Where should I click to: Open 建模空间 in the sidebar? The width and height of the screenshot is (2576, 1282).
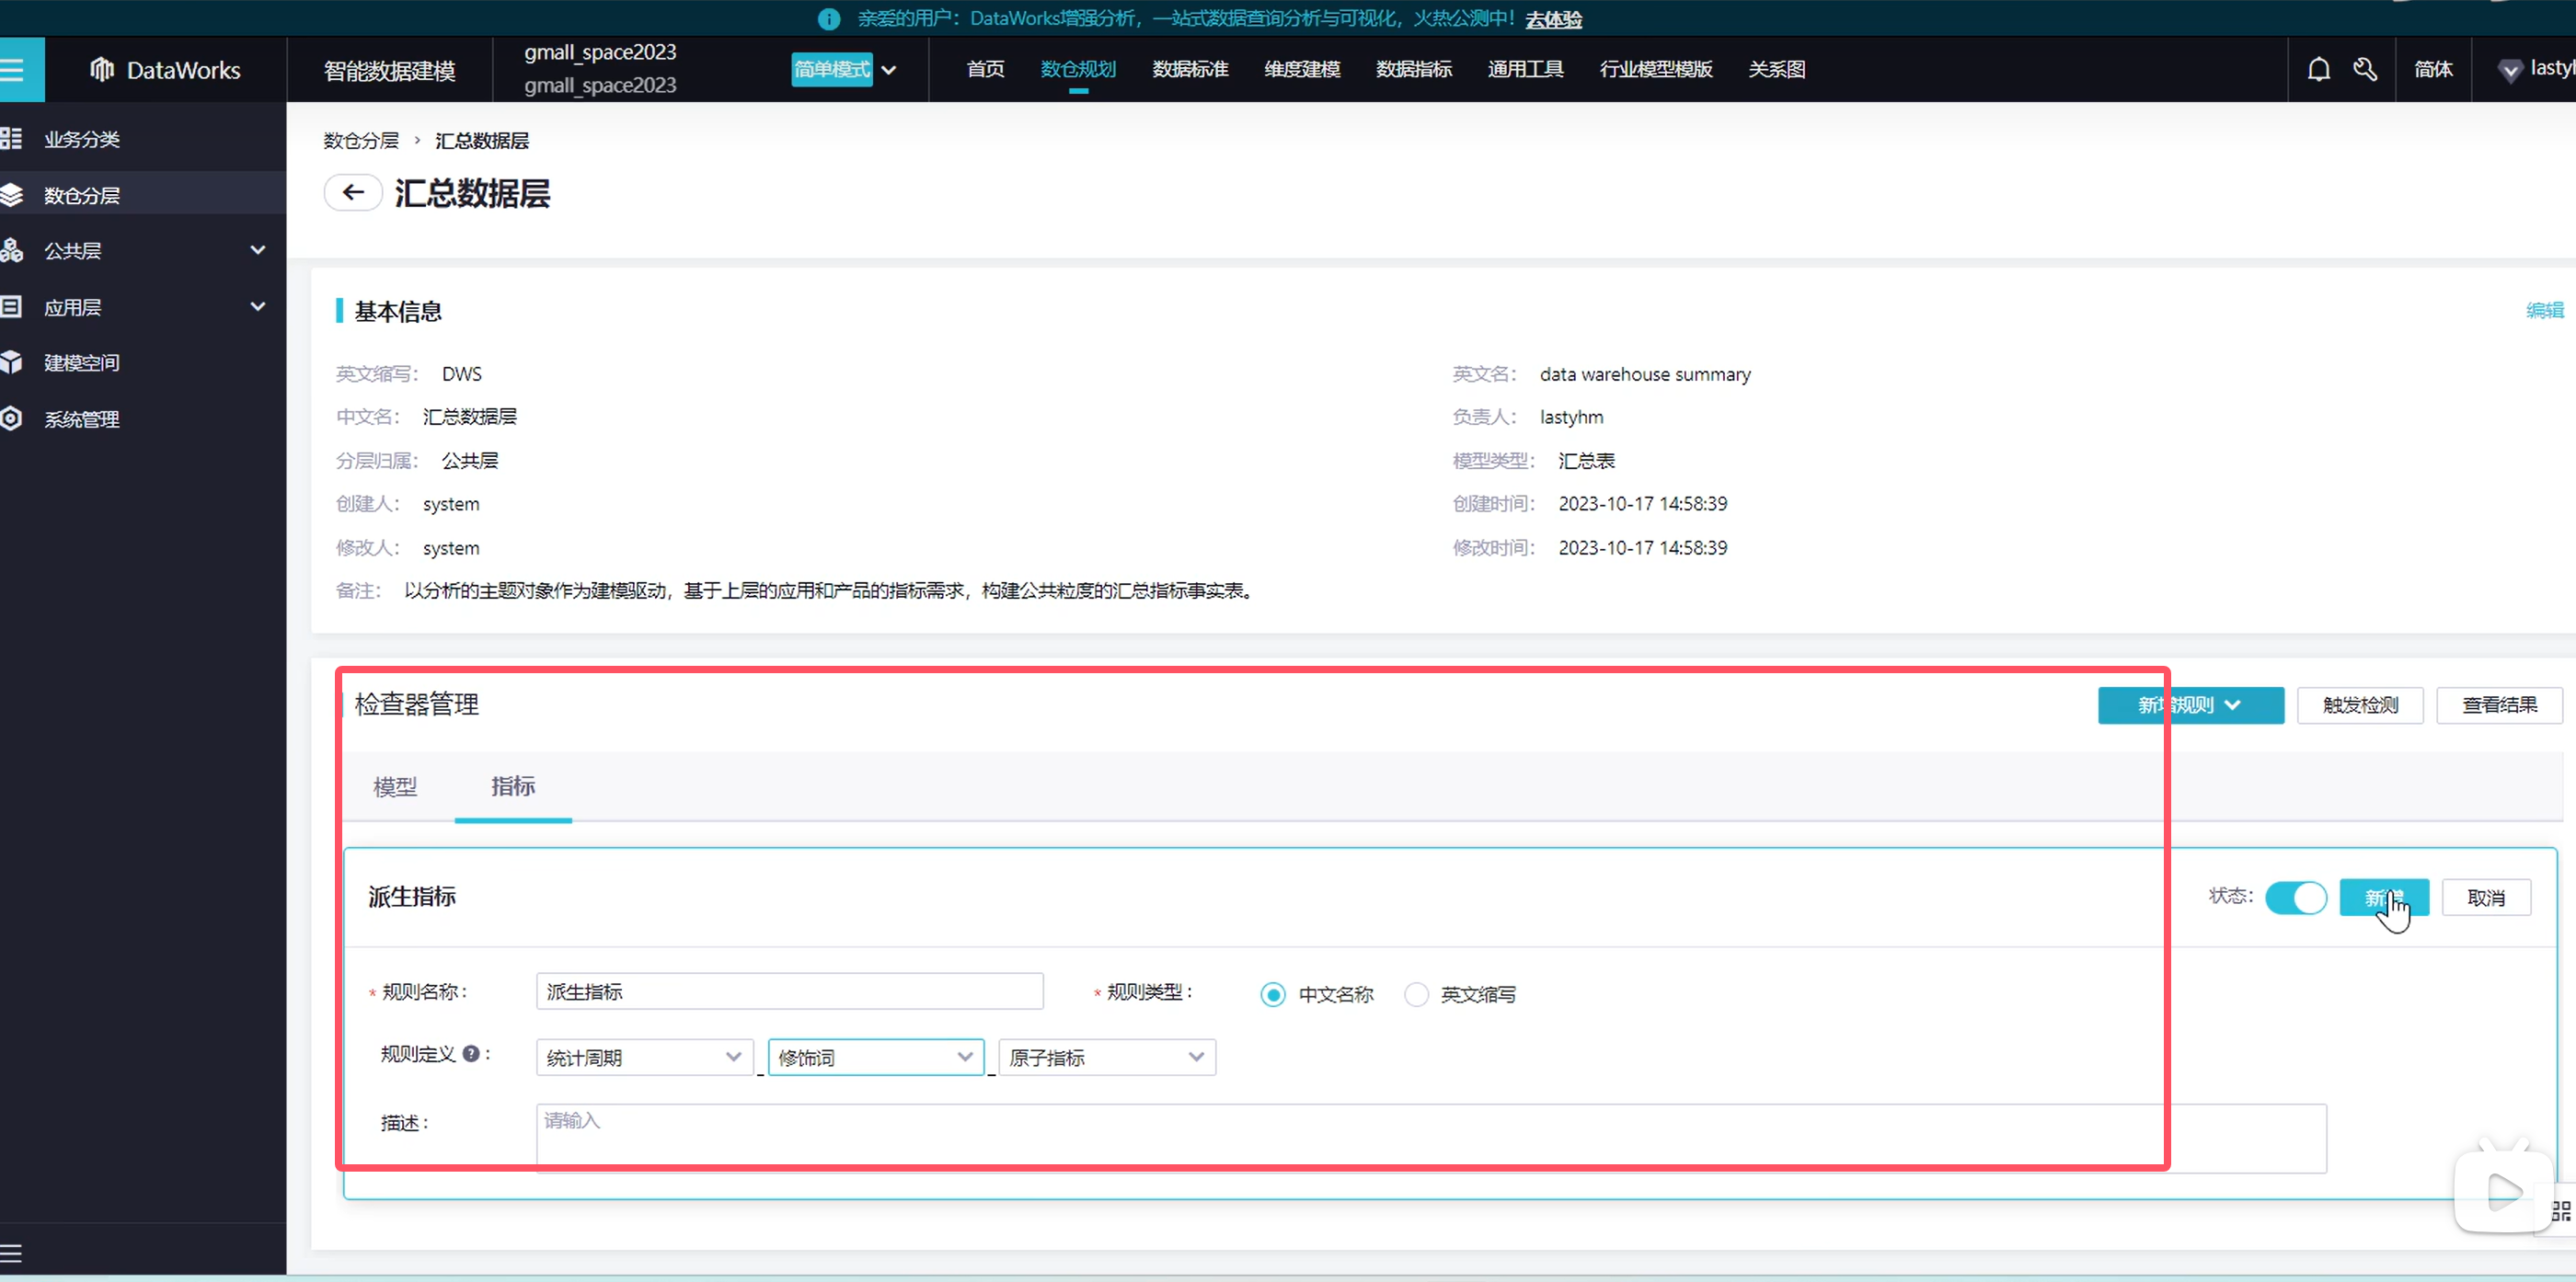82,363
